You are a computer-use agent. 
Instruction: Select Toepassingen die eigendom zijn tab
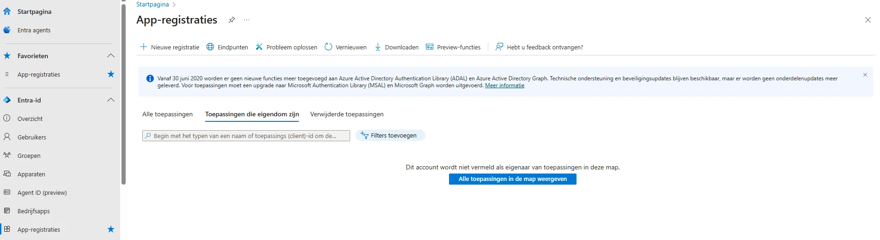(252, 114)
